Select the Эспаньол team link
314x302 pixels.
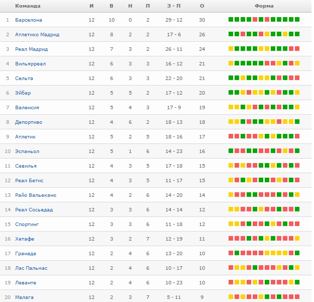tap(27, 152)
